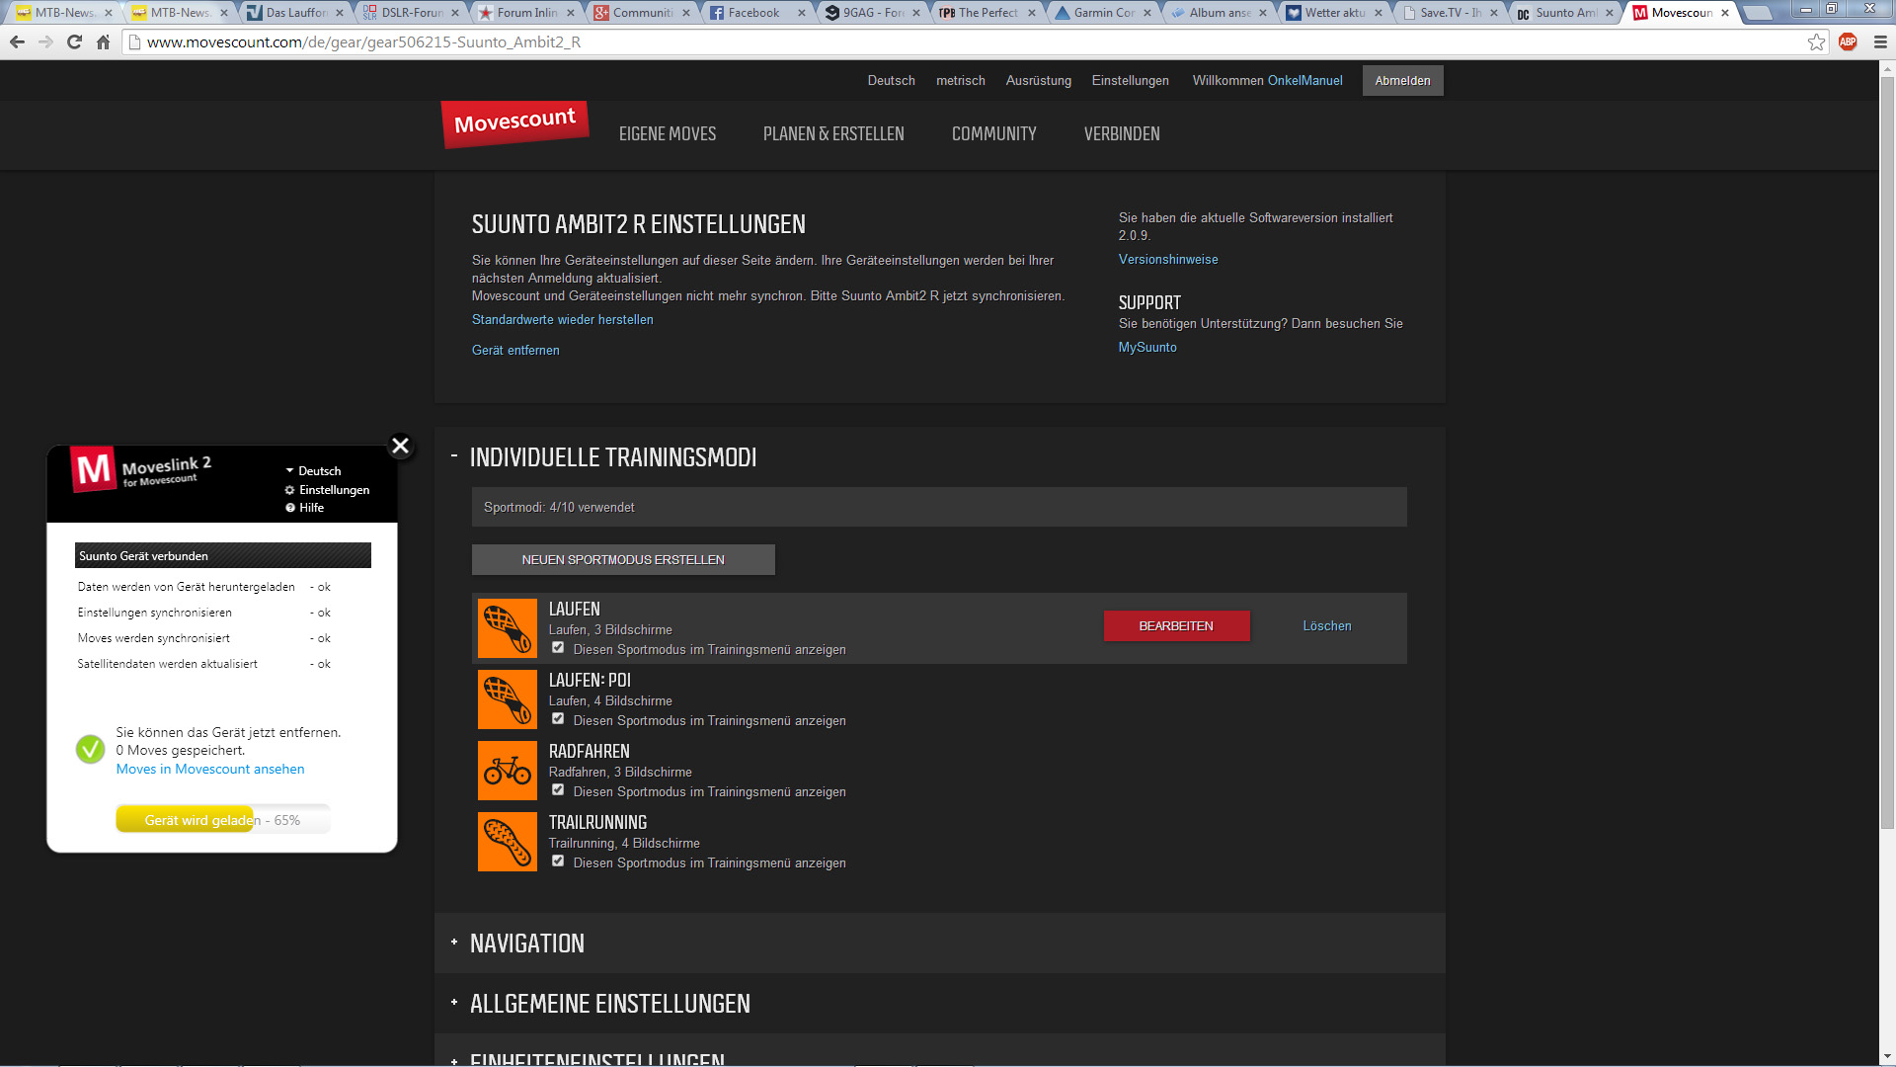Open Deutsch language dropdown in Moveslink

click(x=313, y=471)
